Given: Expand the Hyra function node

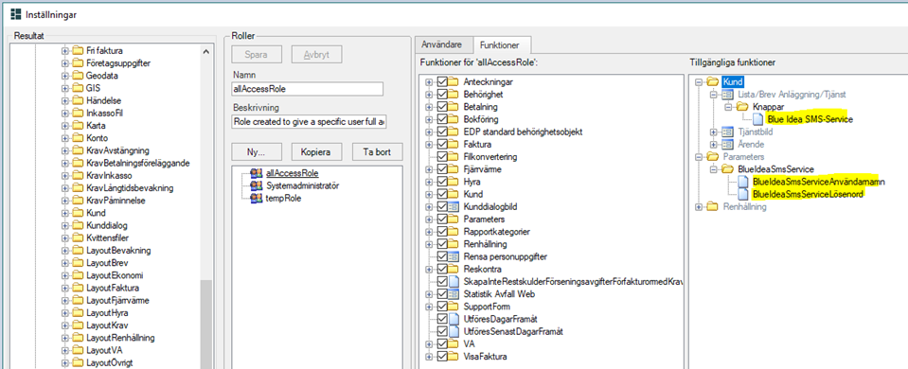Looking at the screenshot, I should [429, 182].
